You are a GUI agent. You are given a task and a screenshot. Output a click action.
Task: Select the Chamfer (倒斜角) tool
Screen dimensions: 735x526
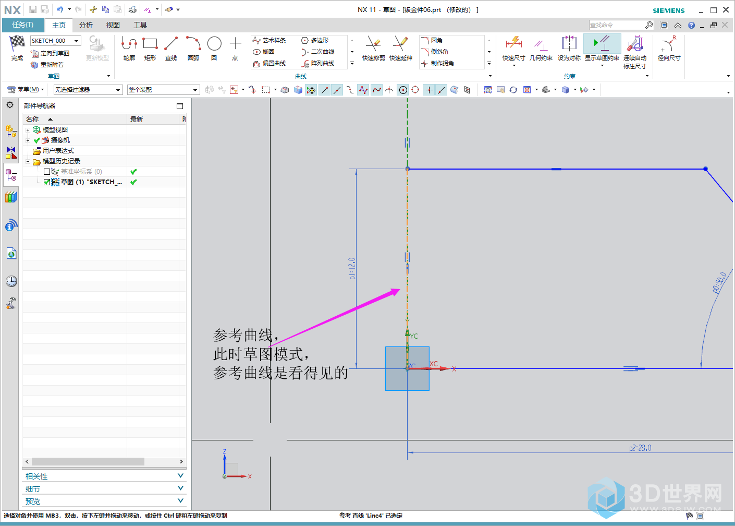coord(435,52)
